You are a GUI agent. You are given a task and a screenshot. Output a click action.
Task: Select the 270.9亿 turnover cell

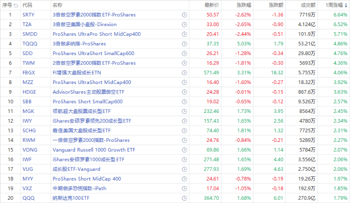[x=307, y=198]
